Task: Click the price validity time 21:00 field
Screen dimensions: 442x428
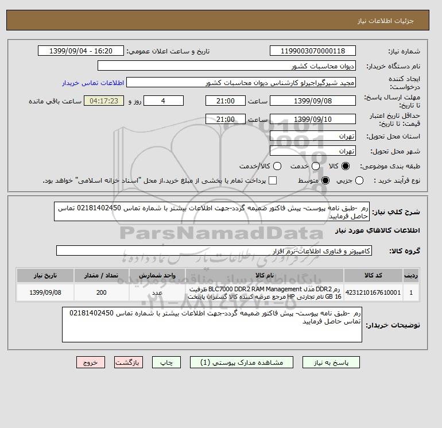Action: point(226,119)
